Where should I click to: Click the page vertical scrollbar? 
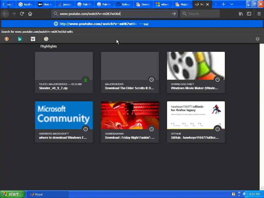click(x=262, y=116)
